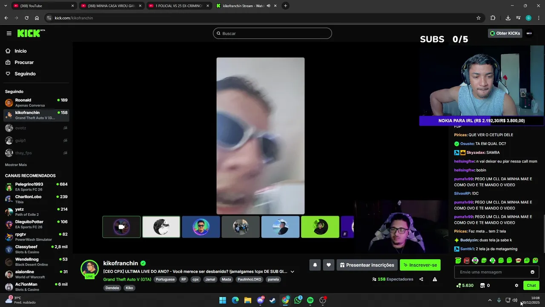Open Discord from the taskbar
545x307 pixels.
pyautogui.click(x=260, y=300)
